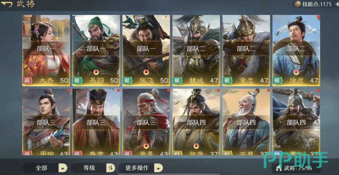The width and height of the screenshot is (339, 175).
Task: Click the 吴 faction badge on 大乔
Action: coord(28,80)
